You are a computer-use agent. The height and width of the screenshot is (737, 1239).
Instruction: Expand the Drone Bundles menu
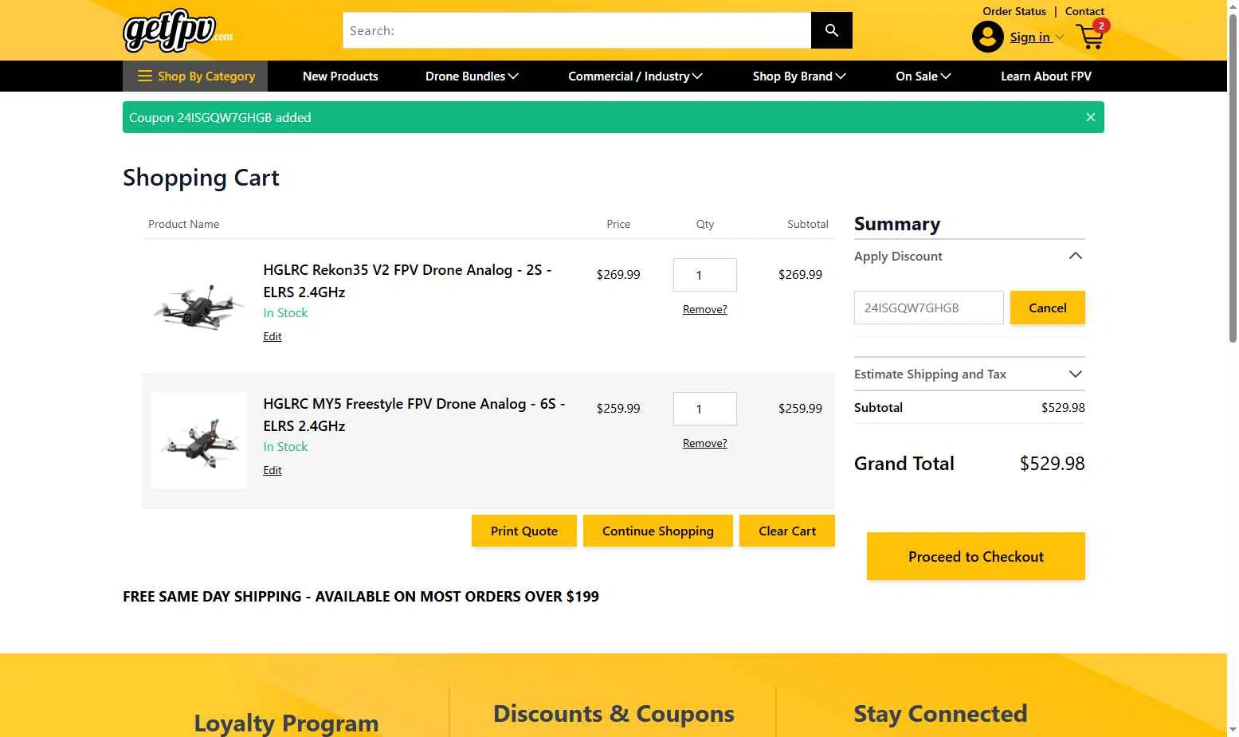[x=472, y=76]
